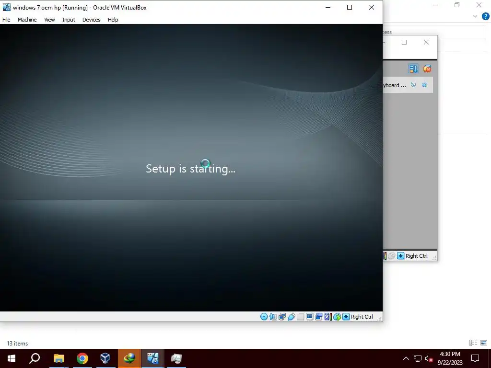Click host key arrow icon in background VM window
The image size is (491, 368).
[x=400, y=256]
